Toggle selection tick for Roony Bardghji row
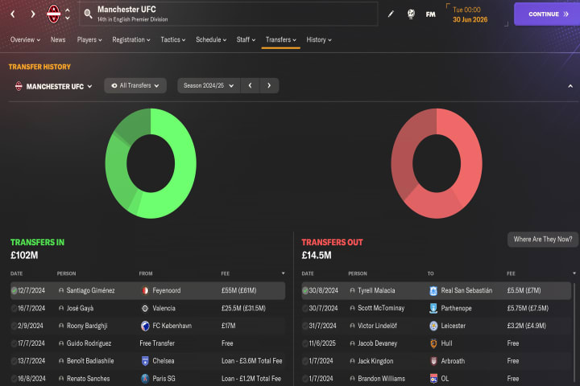Image resolution: width=580 pixels, height=386 pixels. [14, 326]
